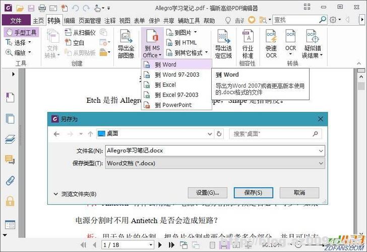Click the From Scanner (从扫描仪) button

pos(80,32)
